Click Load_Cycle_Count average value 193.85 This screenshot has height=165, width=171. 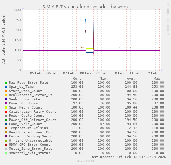click(x=131, y=124)
